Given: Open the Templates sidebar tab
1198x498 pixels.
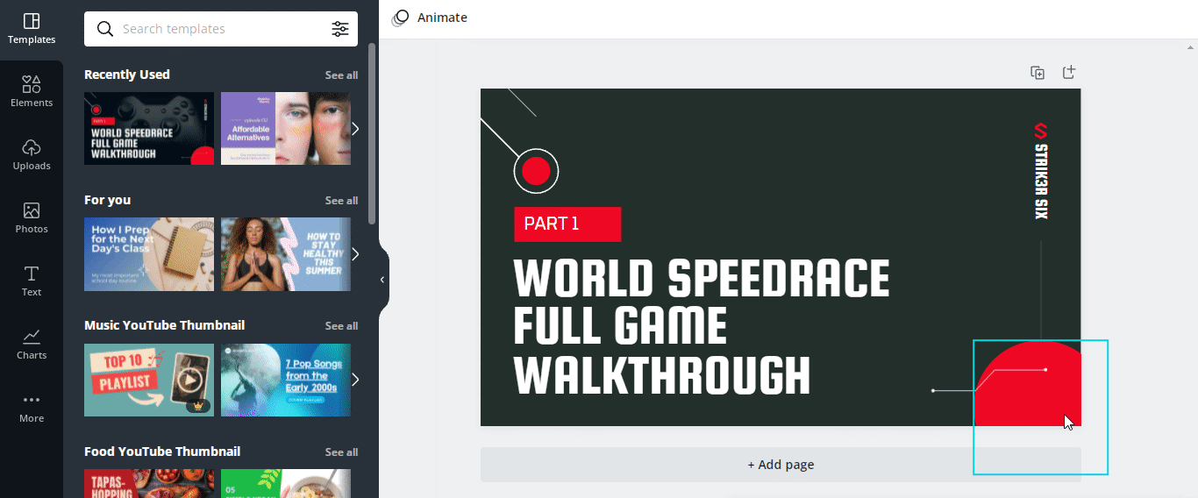Looking at the screenshot, I should click(x=32, y=29).
